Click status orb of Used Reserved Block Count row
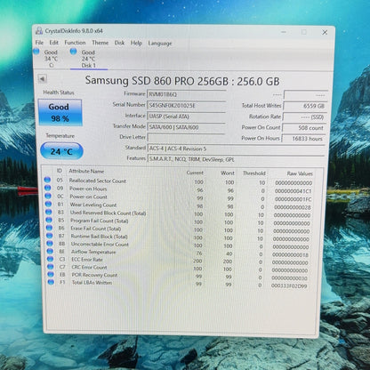This screenshot has height=370, width=370. point(49,212)
